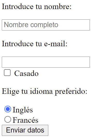Select the Inglés radio button

8,109
